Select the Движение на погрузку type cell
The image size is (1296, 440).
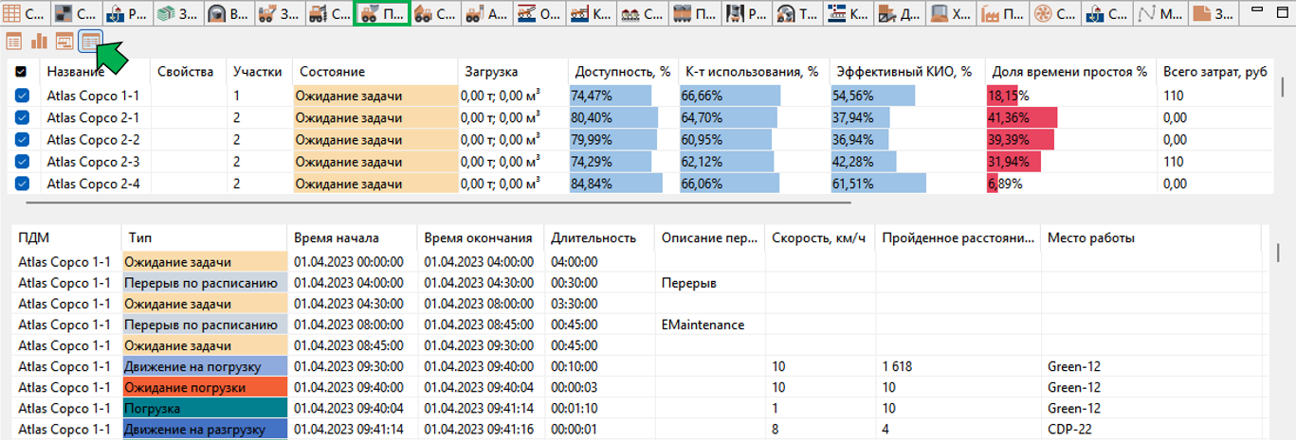click(205, 366)
